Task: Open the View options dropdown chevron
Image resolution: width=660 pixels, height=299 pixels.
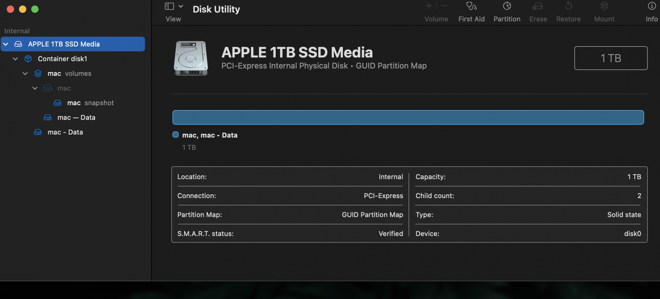Action: (x=181, y=6)
